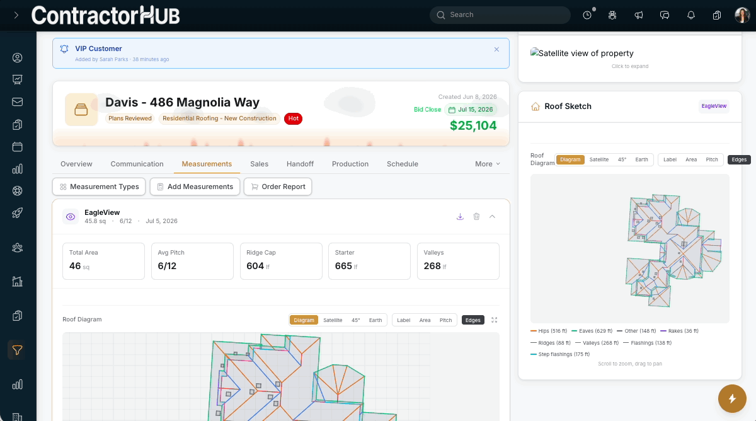Open the notifications bell in top bar
Viewport: 756px width, 421px height.
691,15
